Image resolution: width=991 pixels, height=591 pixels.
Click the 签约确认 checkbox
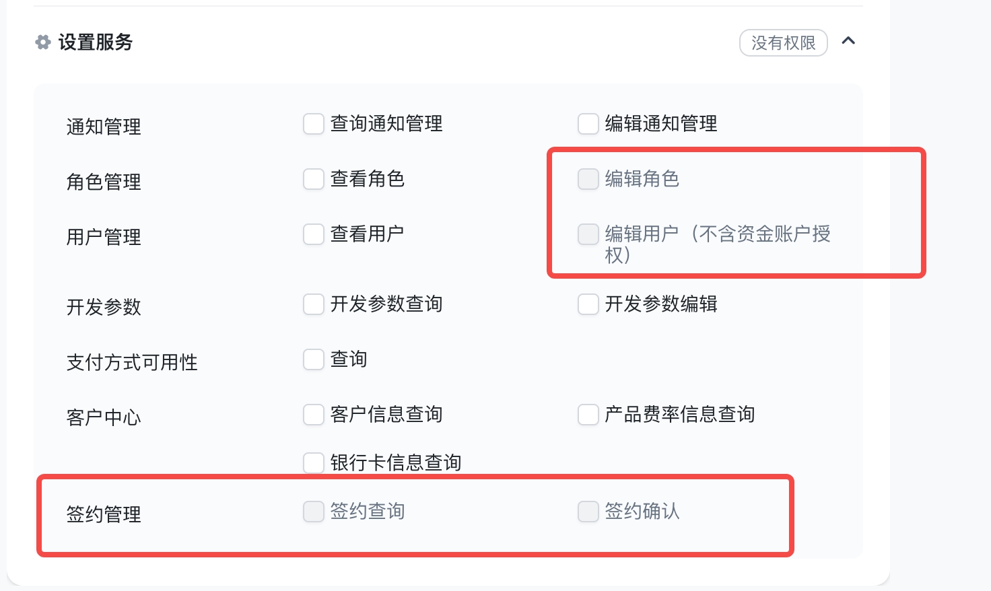coord(588,512)
